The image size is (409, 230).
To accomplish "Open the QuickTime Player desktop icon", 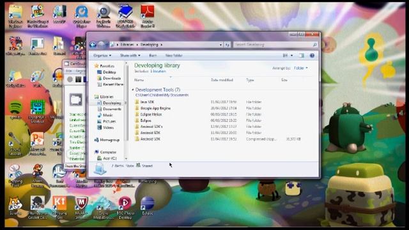I will [82, 15].
